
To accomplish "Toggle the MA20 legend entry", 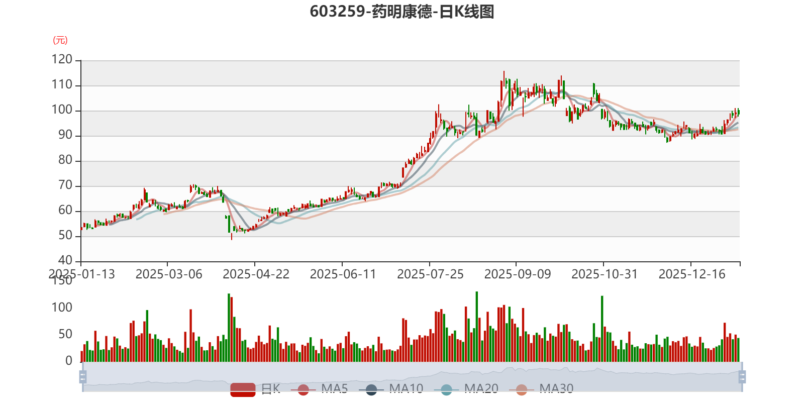I will (x=466, y=389).
